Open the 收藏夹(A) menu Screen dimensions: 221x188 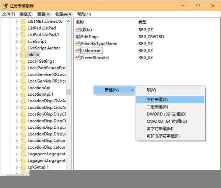tap(64, 14)
